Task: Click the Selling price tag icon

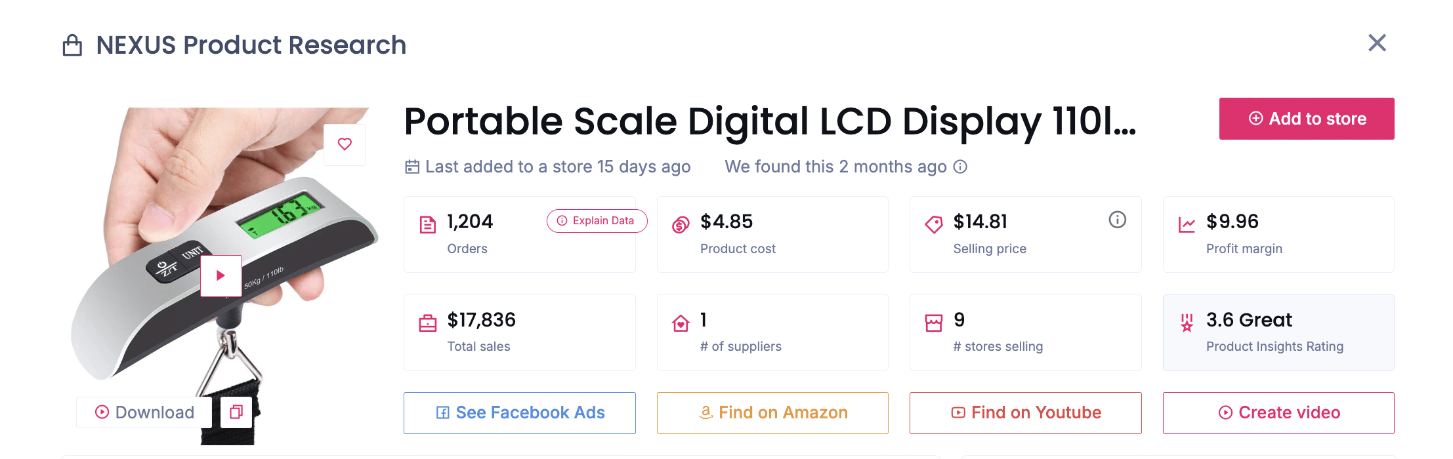Action: [934, 223]
